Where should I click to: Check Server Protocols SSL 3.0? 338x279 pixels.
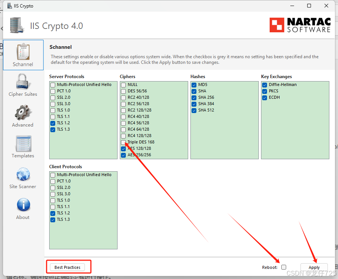[53, 104]
